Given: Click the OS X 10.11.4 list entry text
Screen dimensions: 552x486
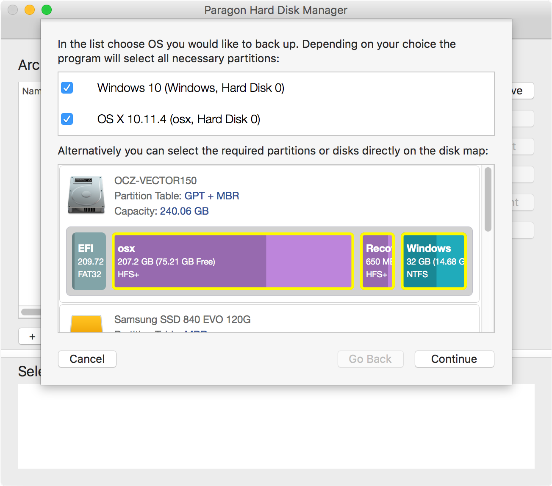Looking at the screenshot, I should click(178, 119).
